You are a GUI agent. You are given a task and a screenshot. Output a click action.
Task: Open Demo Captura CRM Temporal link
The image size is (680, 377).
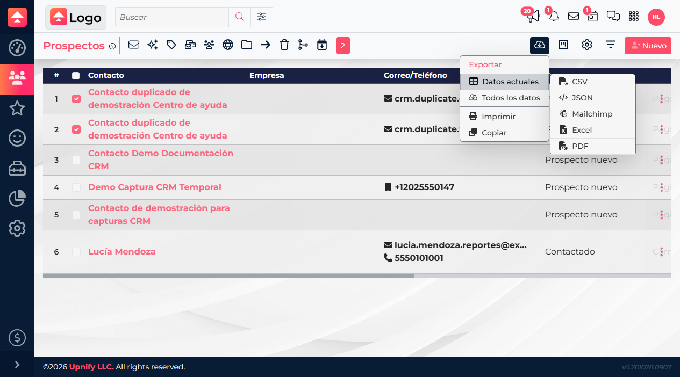click(155, 187)
